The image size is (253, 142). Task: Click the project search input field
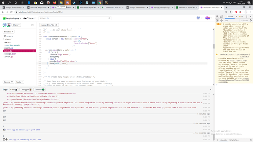pyautogui.click(x=75, y=18)
